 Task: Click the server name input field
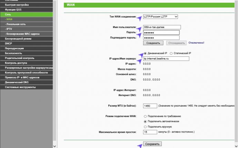(166, 59)
